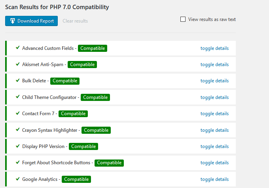
Task: Click checkmark icon beside Crayon Syntax Highlighter
Action: (x=17, y=130)
